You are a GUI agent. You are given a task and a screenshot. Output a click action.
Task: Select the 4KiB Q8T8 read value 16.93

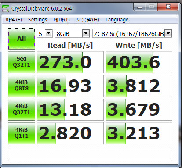click(x=70, y=86)
